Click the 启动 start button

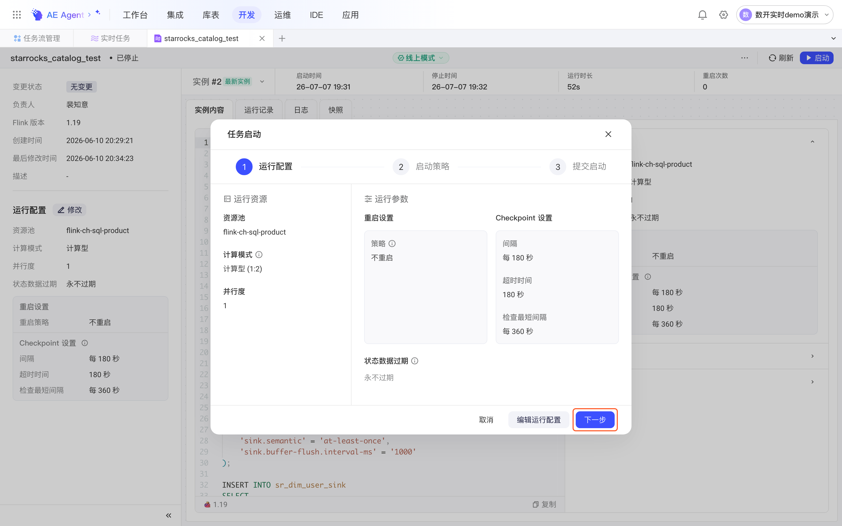(x=816, y=58)
